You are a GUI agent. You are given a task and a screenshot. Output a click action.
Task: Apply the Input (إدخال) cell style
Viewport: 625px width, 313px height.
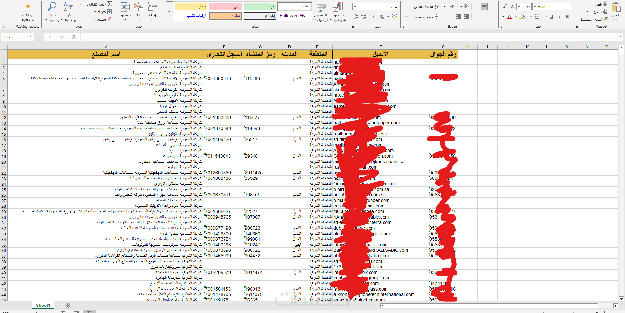[225, 16]
